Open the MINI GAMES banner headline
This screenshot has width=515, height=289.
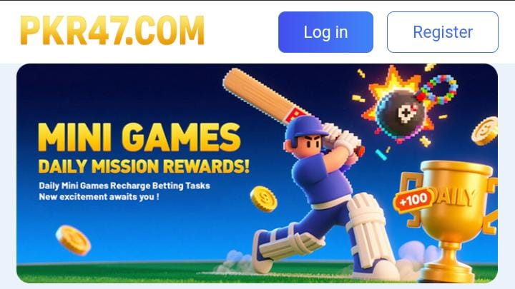pos(139,137)
